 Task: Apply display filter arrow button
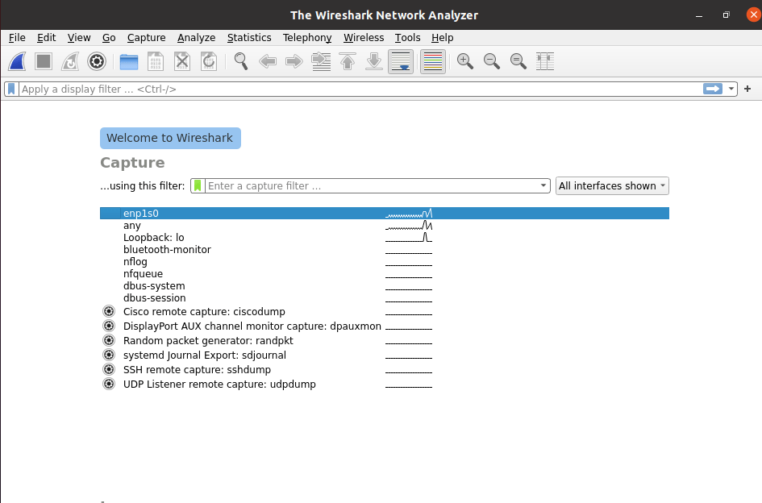(713, 89)
